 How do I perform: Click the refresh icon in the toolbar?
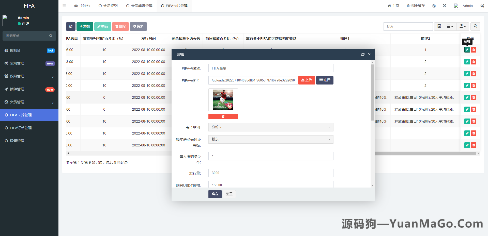coord(71,26)
